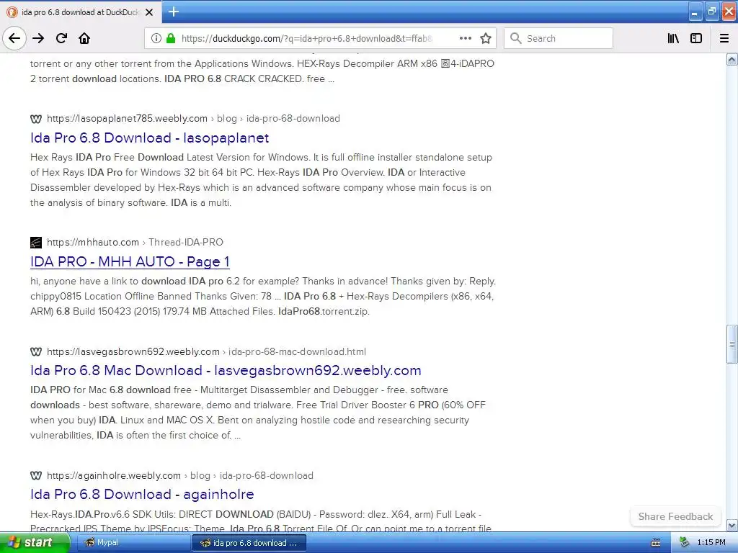Click 'ida-pro-68-mac-download.html' path text
Viewport: 738px width, 553px height.
tap(297, 351)
